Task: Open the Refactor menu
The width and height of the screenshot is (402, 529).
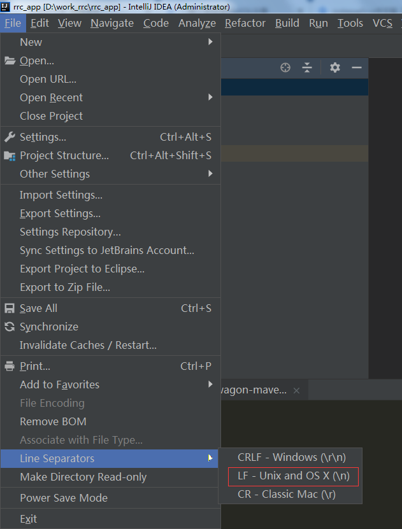Action: 245,23
